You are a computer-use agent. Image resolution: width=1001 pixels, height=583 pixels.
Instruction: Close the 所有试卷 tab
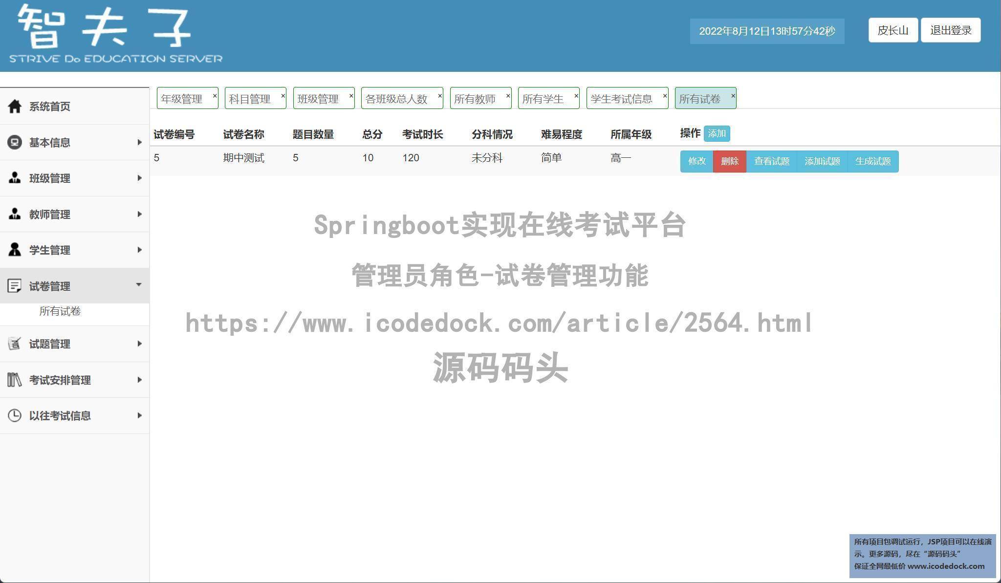733,96
